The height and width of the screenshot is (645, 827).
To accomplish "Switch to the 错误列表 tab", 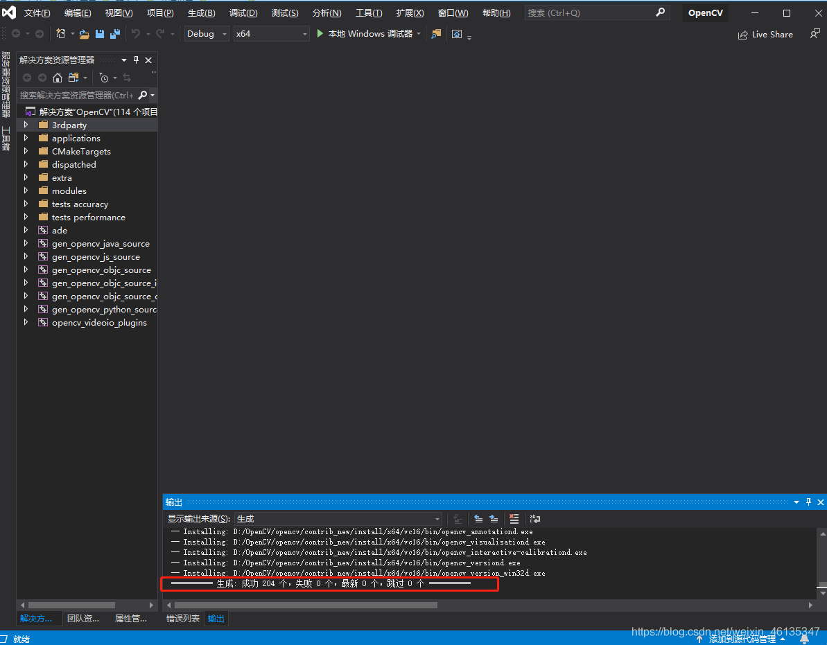I will tap(183, 619).
